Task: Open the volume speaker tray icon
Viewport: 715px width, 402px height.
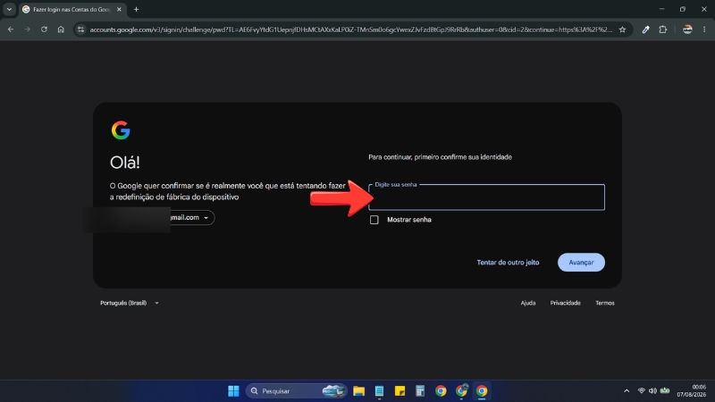Action: pos(652,391)
